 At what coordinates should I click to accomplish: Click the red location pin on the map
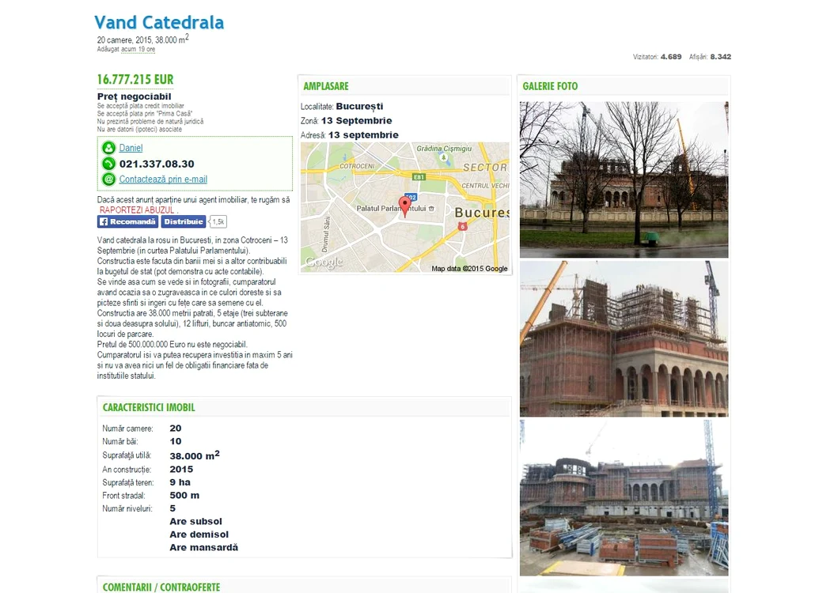pyautogui.click(x=405, y=206)
